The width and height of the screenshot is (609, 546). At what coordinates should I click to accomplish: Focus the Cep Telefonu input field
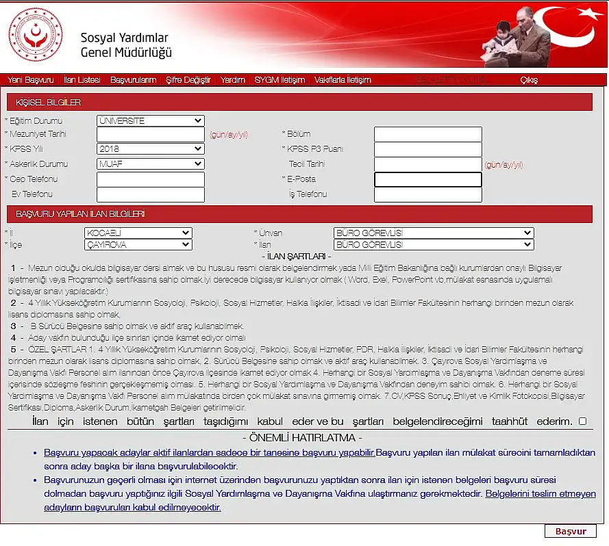(150, 179)
